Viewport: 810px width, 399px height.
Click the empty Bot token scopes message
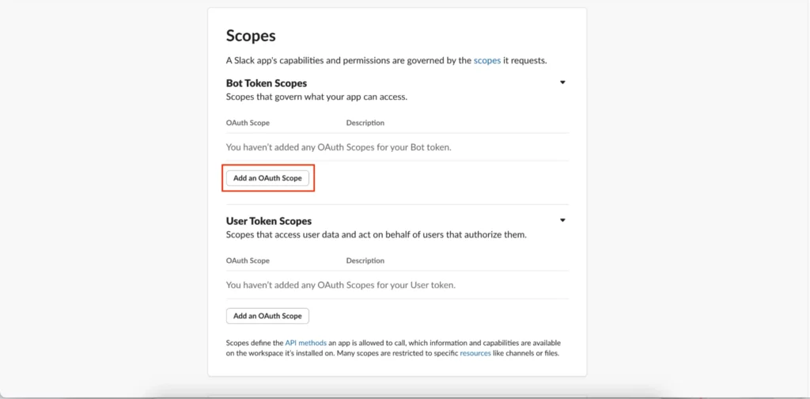click(339, 147)
